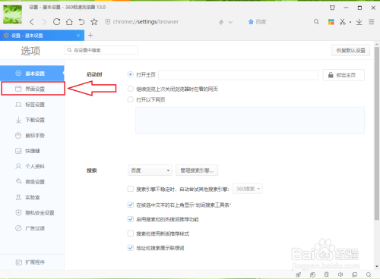This screenshot has height=279, width=380.
Task: Click the user avatar leaf picture
Action: [x=12, y=14]
